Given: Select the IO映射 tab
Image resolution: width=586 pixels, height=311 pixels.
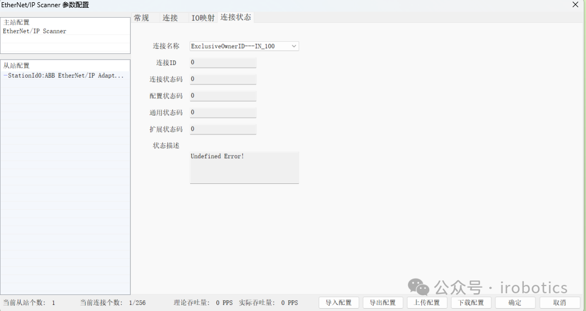Looking at the screenshot, I should point(203,18).
